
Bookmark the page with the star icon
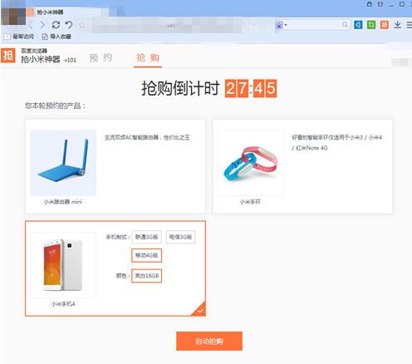(x=82, y=25)
